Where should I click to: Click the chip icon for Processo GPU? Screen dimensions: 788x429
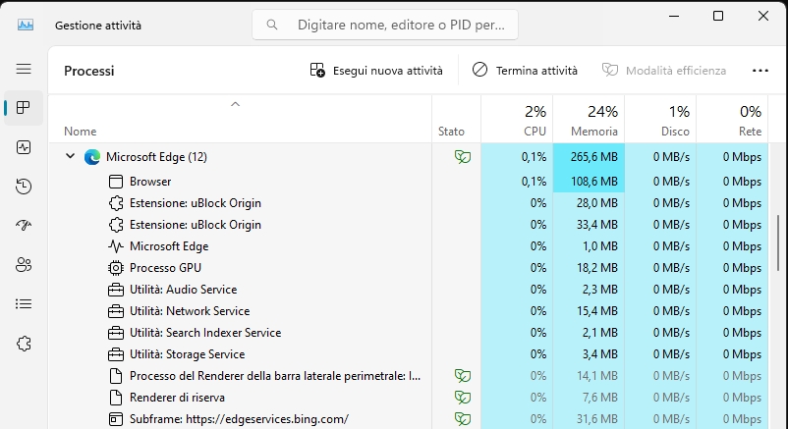[x=116, y=268]
